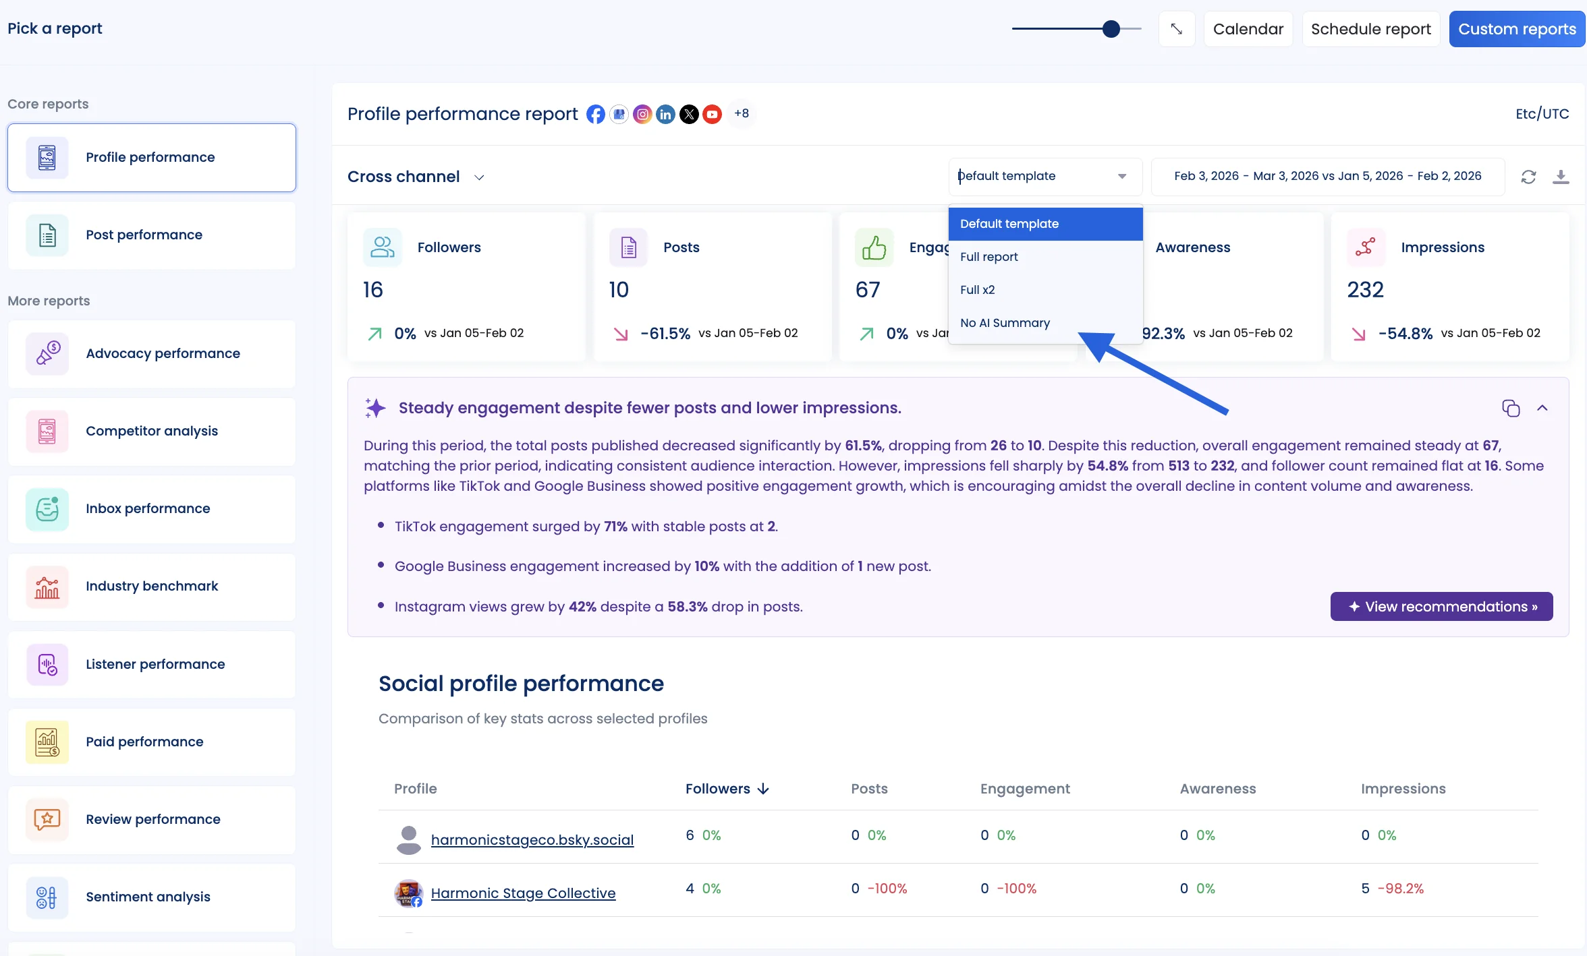Viewport: 1587px width, 956px height.
Task: Select Full report template option
Action: [1045, 257]
